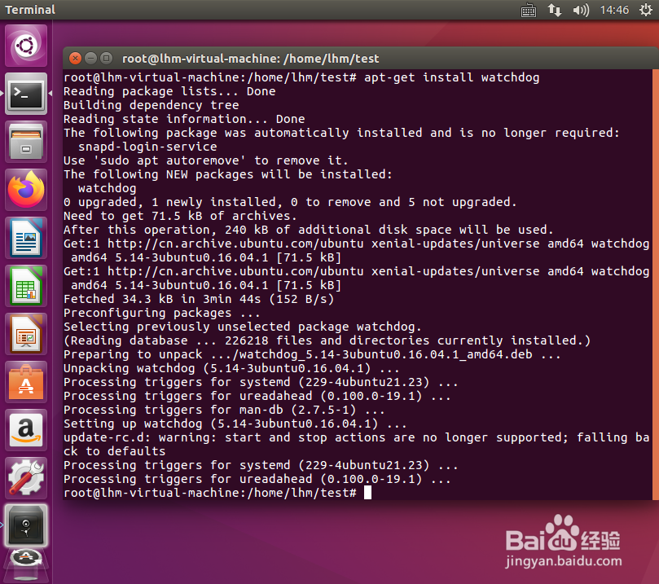Open the Amazon launcher icon
The width and height of the screenshot is (659, 584).
26,430
